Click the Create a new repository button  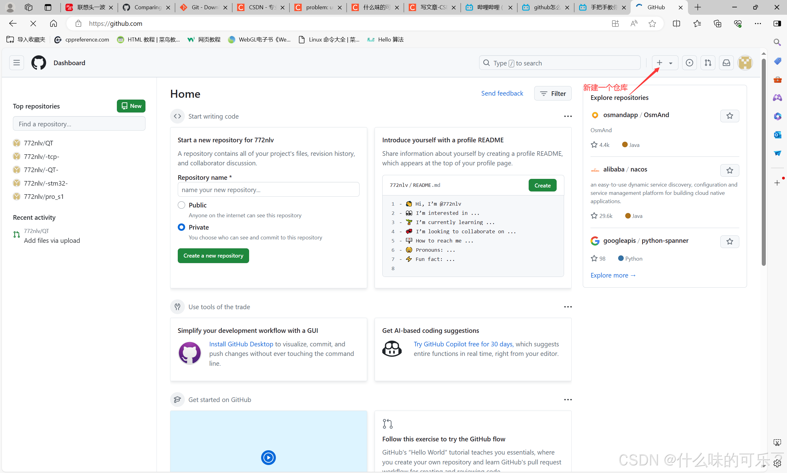coord(213,256)
